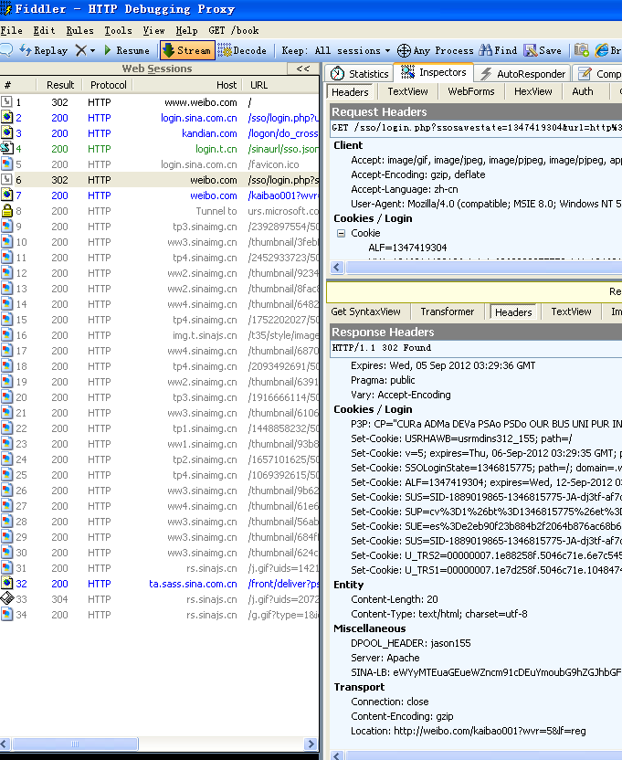Click the request headers horizontal scrollbar
622x760 pixels.
pyautogui.click(x=475, y=268)
